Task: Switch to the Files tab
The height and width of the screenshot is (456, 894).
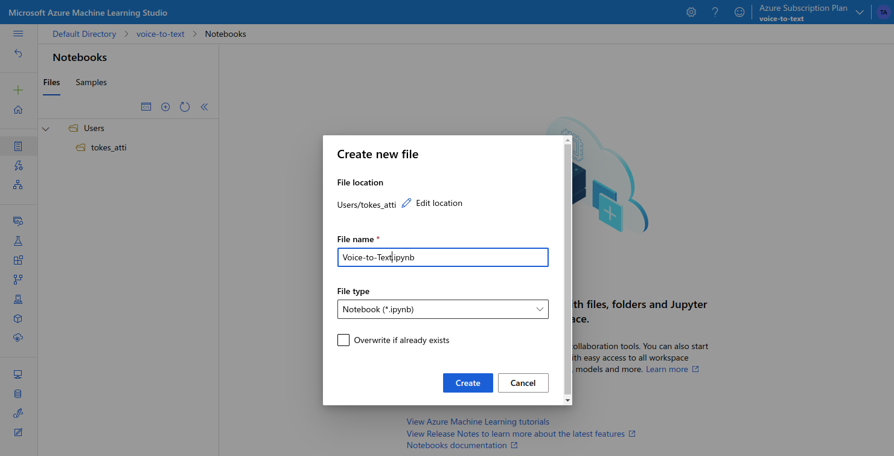Action: (52, 82)
